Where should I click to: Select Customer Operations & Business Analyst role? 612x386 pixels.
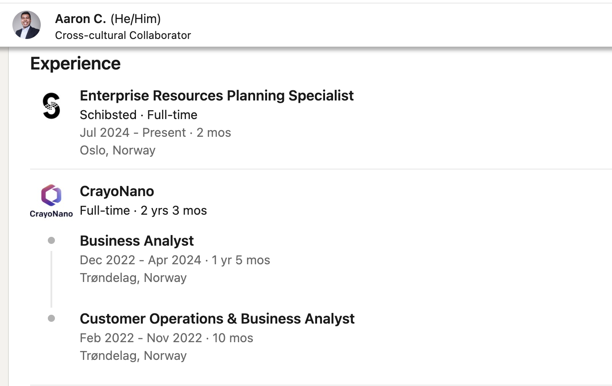[x=217, y=319]
